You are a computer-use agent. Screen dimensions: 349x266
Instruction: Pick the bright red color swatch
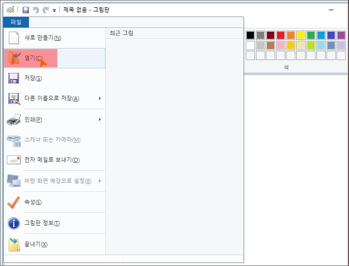pos(280,35)
